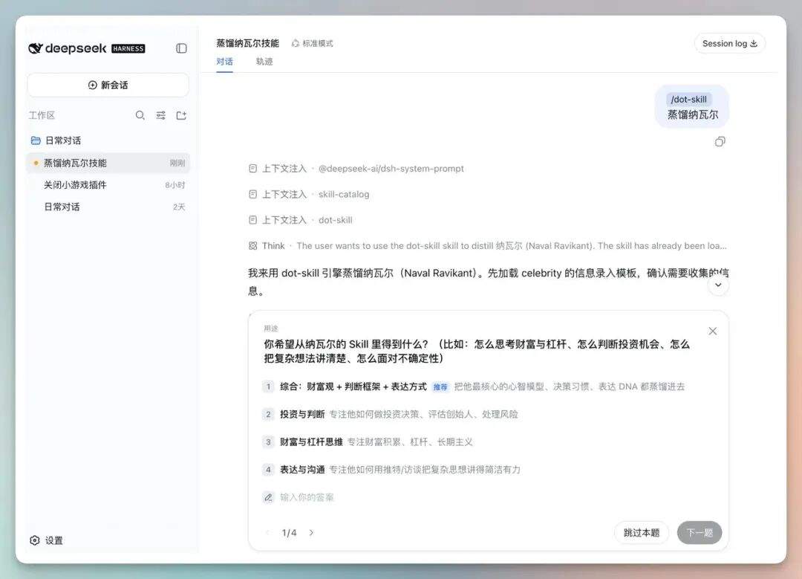Click the HARNESS badge
Viewport: 802px width, 579px height.
click(128, 48)
